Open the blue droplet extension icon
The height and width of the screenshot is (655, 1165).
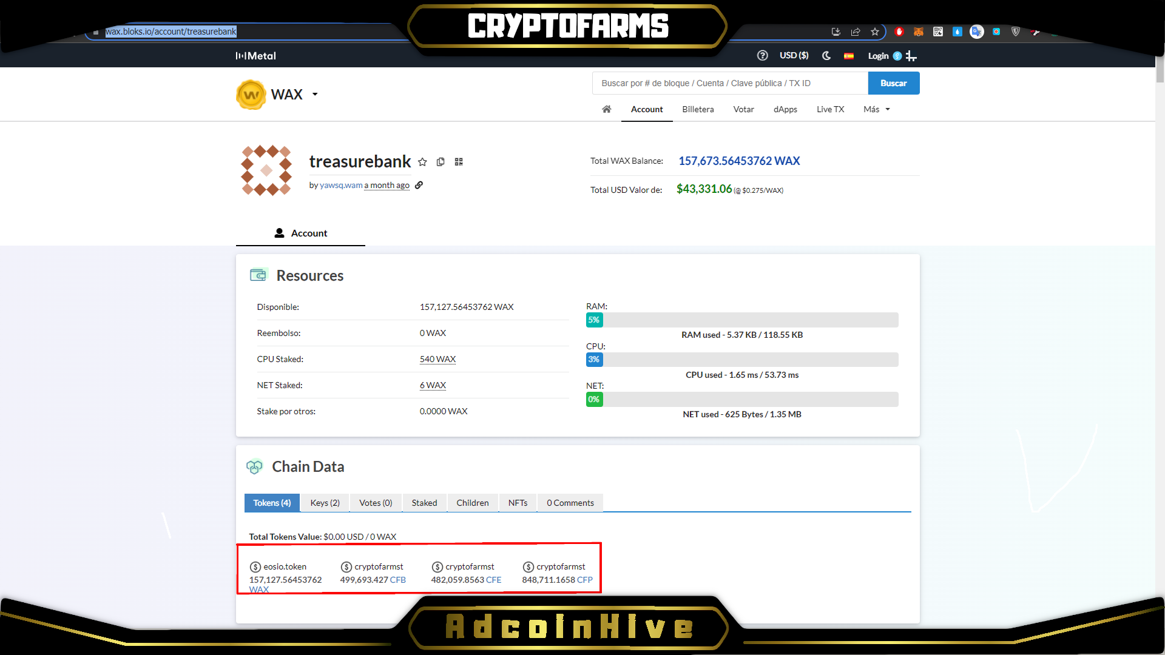click(x=957, y=32)
